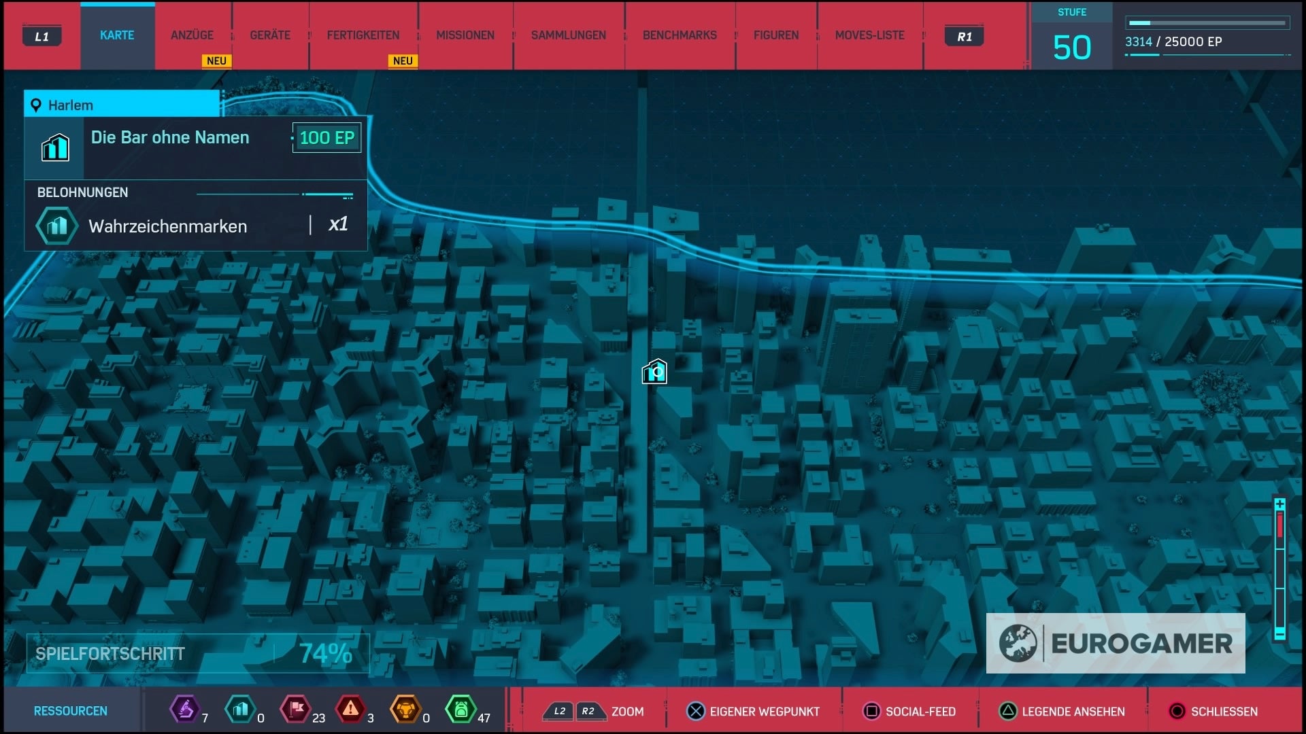Click the Belohnungen heading

[x=82, y=192]
